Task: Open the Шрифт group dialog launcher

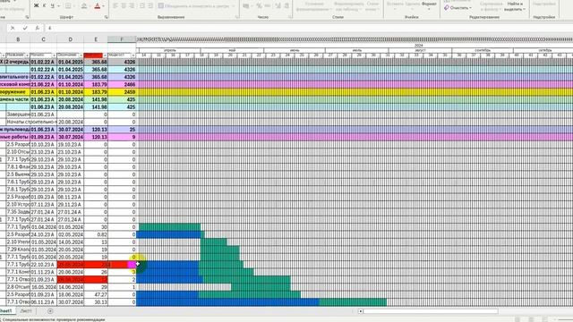Action: pos(106,17)
